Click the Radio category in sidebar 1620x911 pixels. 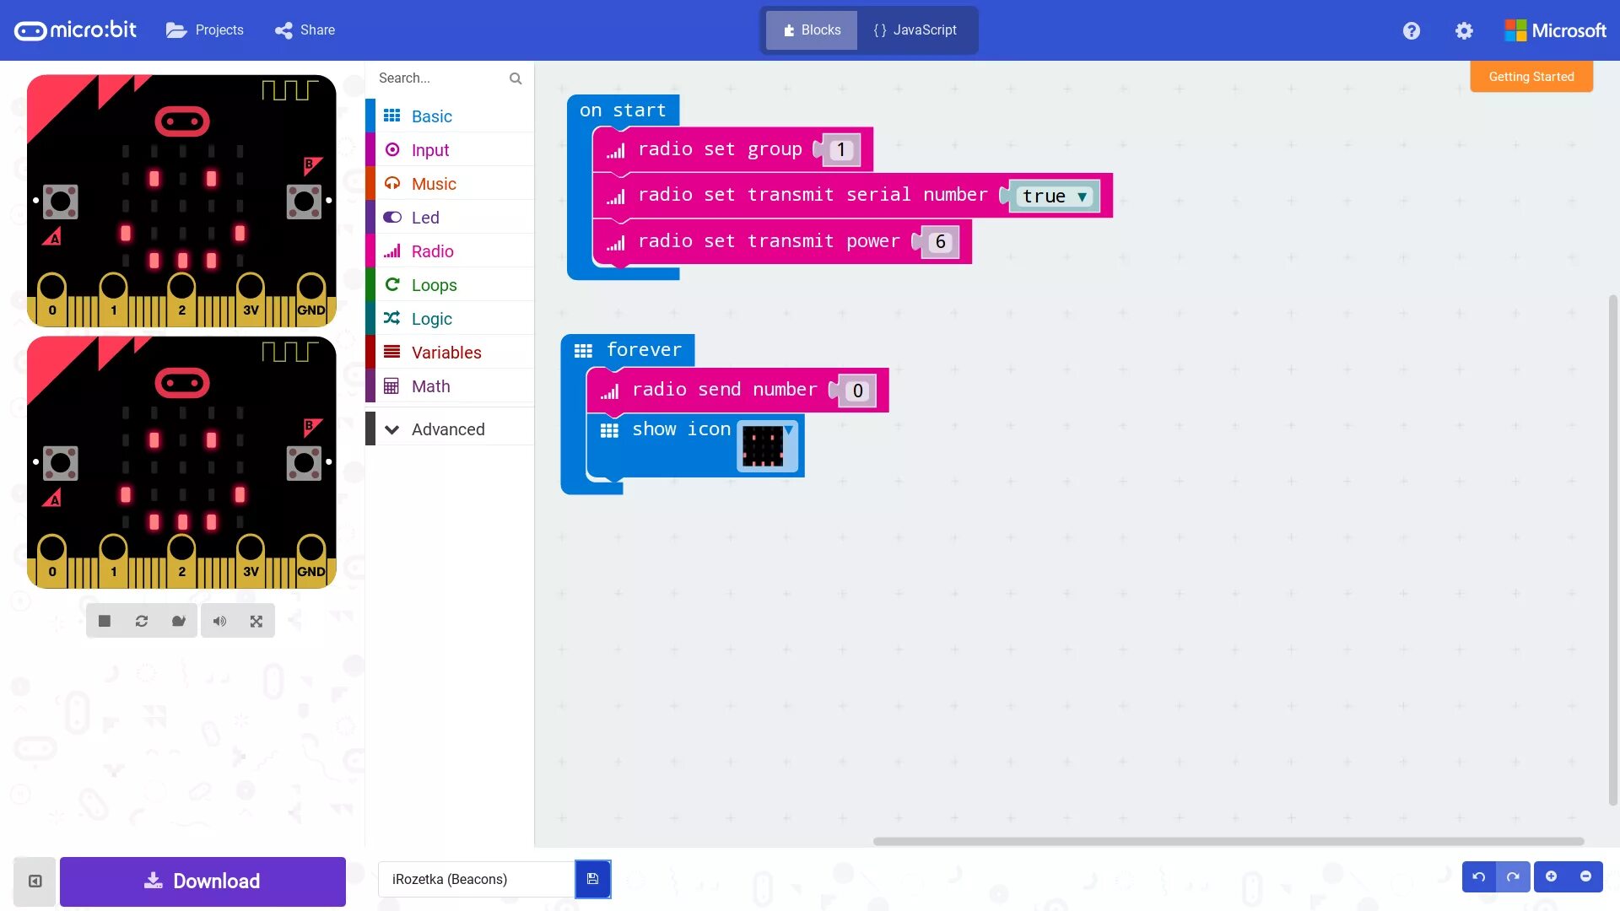point(432,251)
